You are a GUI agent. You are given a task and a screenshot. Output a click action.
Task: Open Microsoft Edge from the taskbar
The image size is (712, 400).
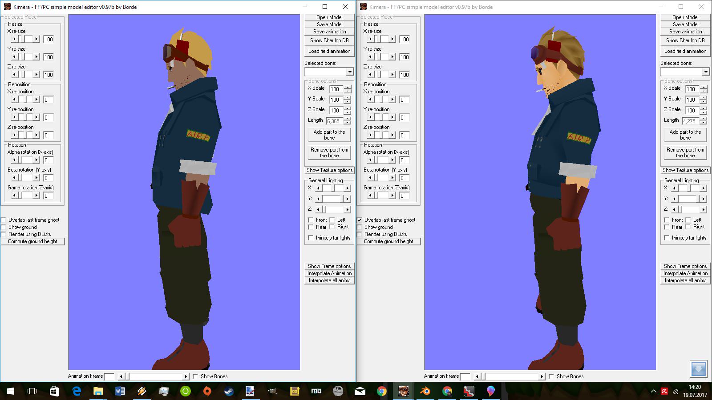tap(77, 391)
